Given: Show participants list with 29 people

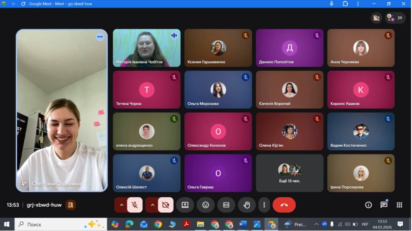Looking at the screenshot, I should pyautogui.click(x=395, y=18).
